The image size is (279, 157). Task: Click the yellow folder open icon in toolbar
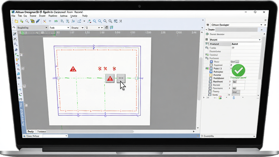pos(16,21)
